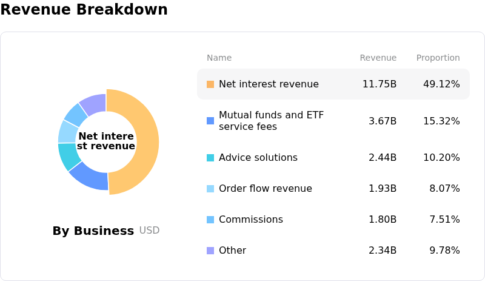Click the 49.12% proportion value

point(441,84)
